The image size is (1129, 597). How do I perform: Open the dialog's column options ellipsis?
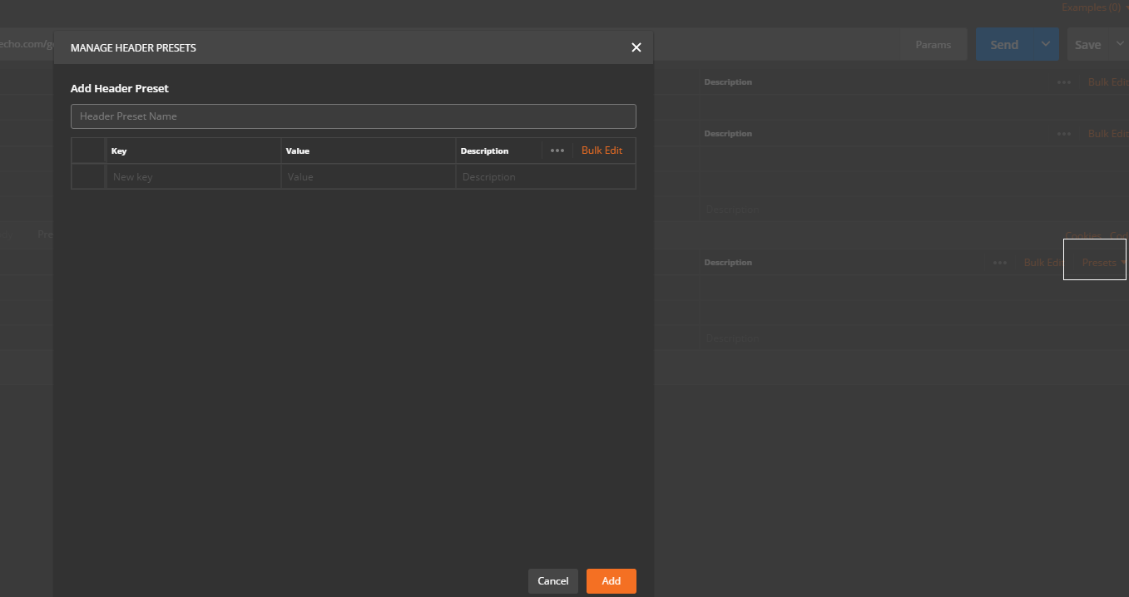557,150
